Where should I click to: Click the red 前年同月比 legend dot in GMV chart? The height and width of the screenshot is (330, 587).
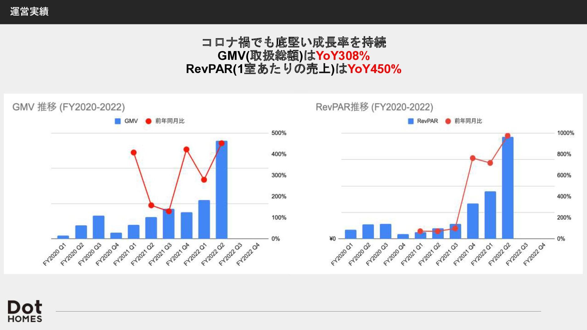coord(149,121)
